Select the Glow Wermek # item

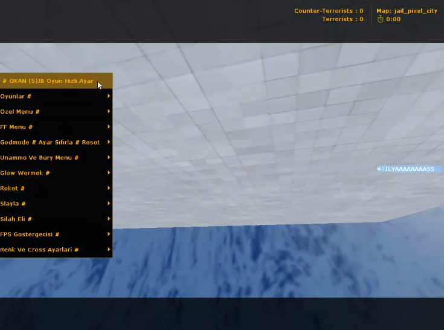coord(56,173)
